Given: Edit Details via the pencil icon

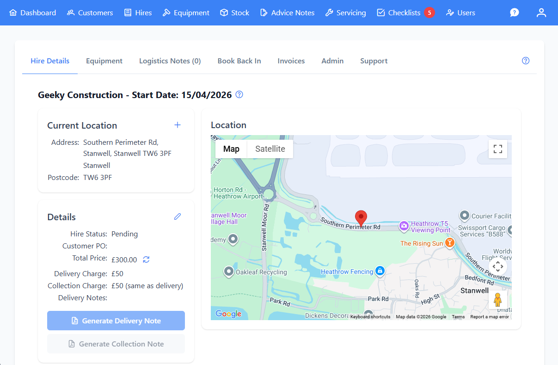Looking at the screenshot, I should [178, 216].
